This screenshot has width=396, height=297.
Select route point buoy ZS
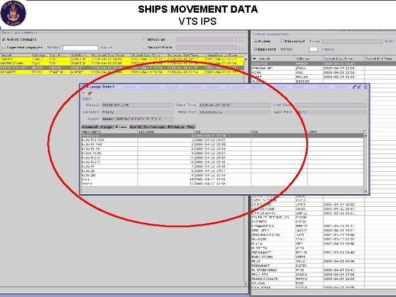pyautogui.click(x=223, y=170)
